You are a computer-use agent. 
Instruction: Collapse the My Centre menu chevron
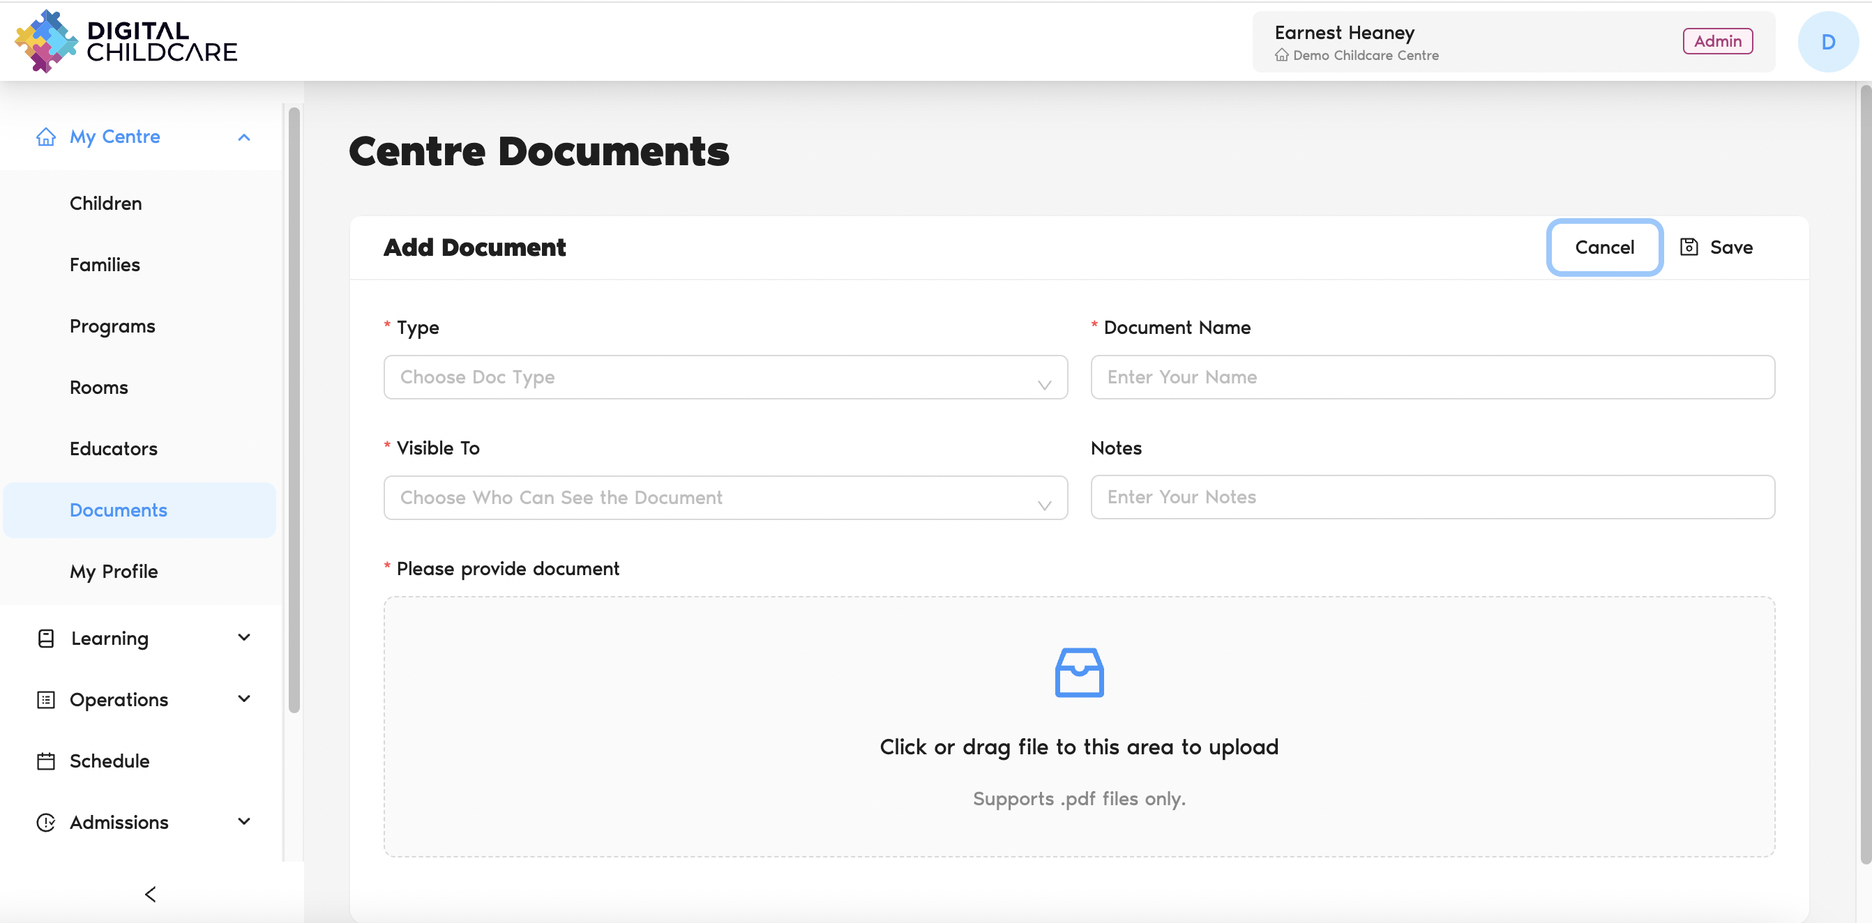coord(244,137)
